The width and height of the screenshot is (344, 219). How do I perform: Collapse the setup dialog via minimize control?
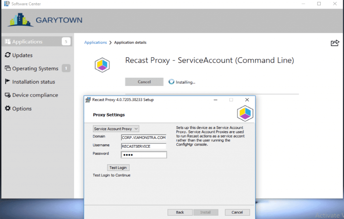coord(215,100)
